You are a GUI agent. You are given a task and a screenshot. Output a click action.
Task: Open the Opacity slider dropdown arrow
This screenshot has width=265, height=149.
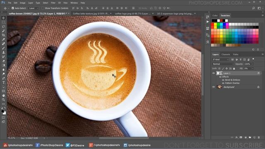click(x=253, y=64)
